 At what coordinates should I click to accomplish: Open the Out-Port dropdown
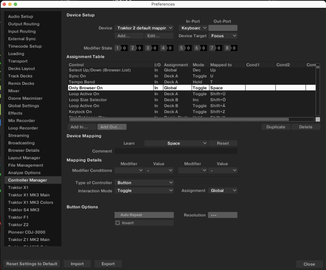coord(223,28)
